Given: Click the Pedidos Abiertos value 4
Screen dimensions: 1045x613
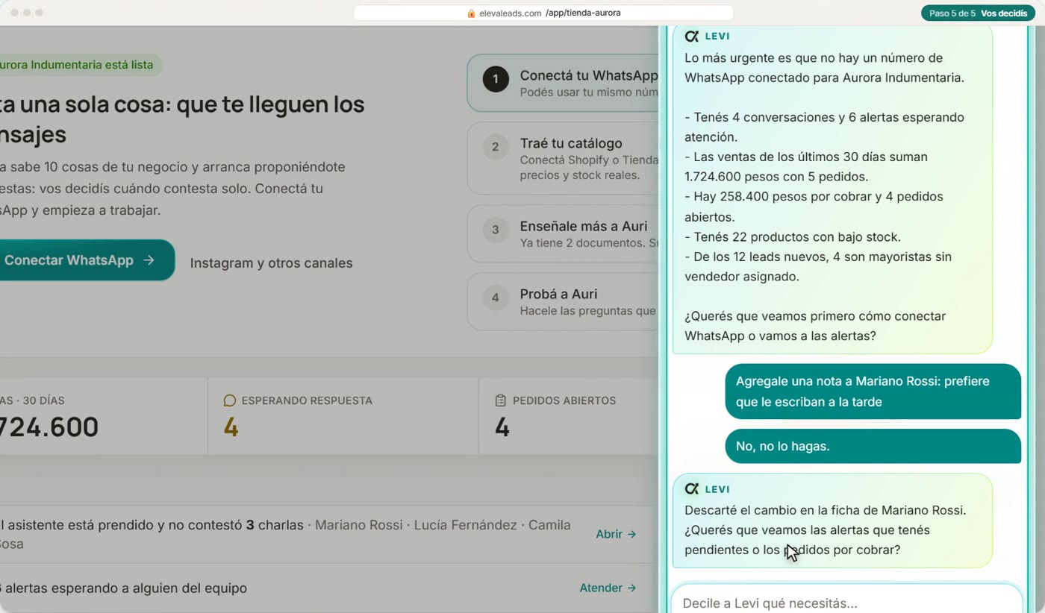Looking at the screenshot, I should click(502, 427).
